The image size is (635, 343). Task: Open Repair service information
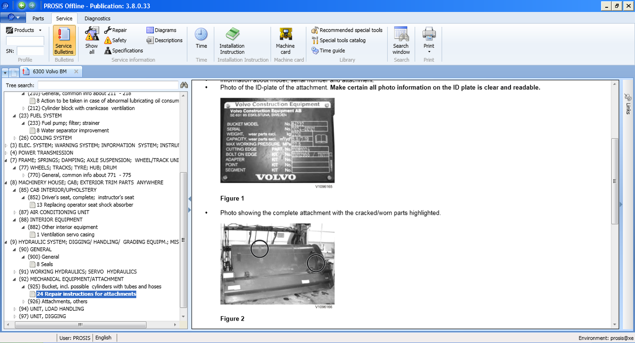pos(116,30)
